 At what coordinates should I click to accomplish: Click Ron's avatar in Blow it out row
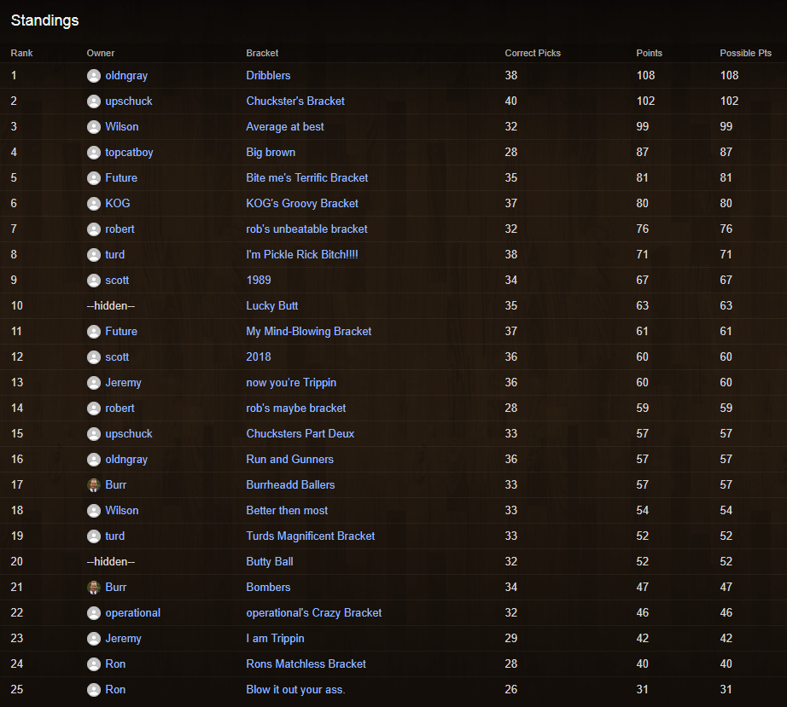94,689
